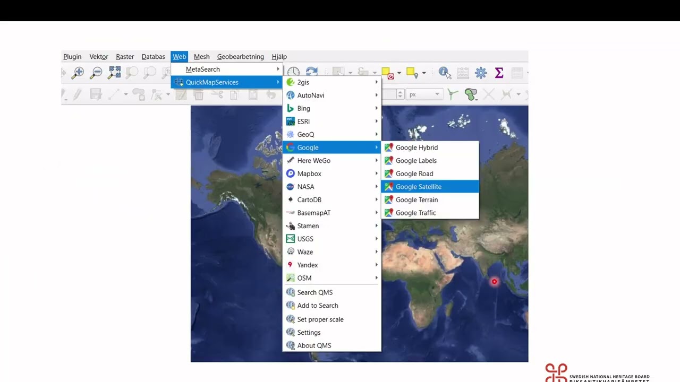Open the Waze submenu
The width and height of the screenshot is (680, 382).
tap(331, 252)
